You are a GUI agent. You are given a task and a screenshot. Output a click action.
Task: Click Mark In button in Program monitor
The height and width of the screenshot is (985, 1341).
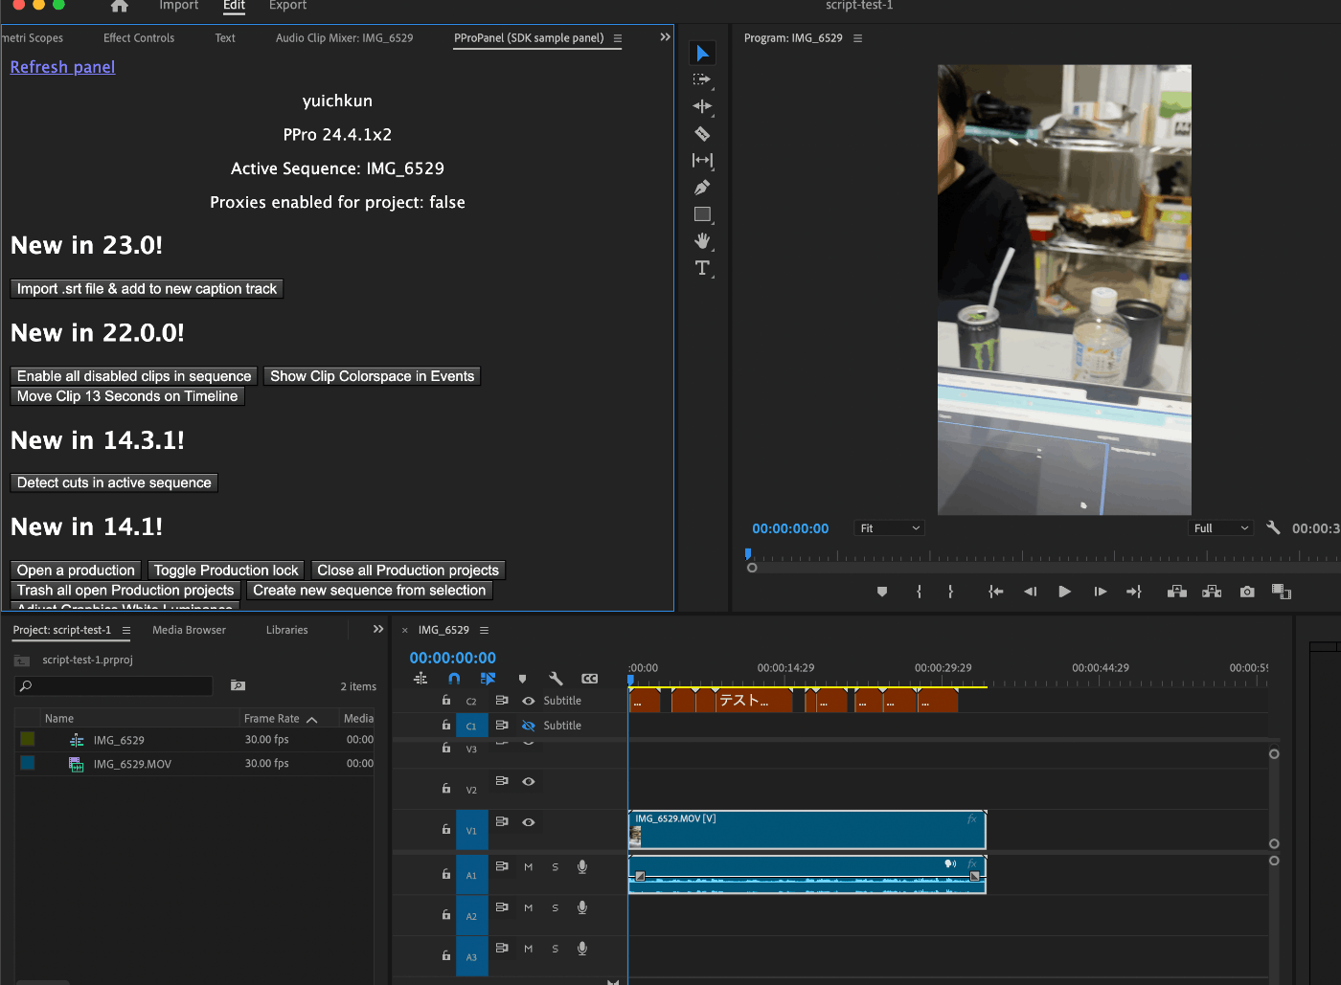919,592
